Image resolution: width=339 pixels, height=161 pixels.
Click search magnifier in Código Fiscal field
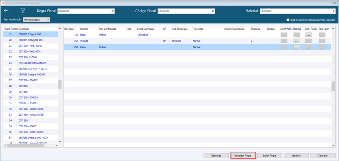pyautogui.click(x=213, y=11)
